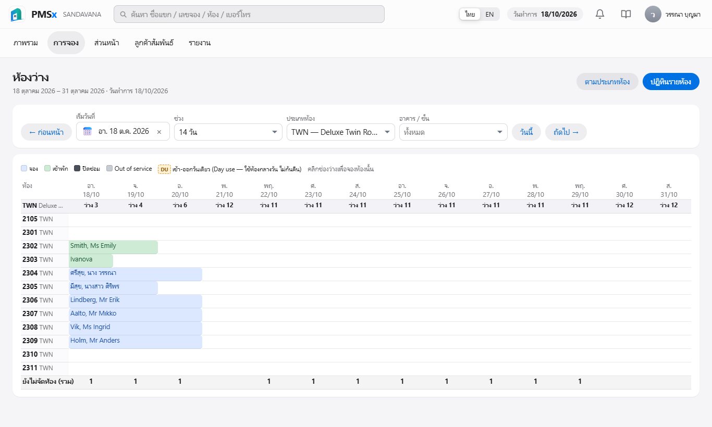The width and height of the screenshot is (712, 427).
Task: Open the help book icon
Action: pyautogui.click(x=626, y=14)
